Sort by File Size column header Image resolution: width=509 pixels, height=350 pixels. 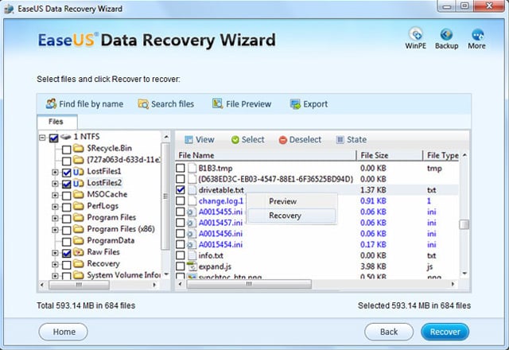390,156
